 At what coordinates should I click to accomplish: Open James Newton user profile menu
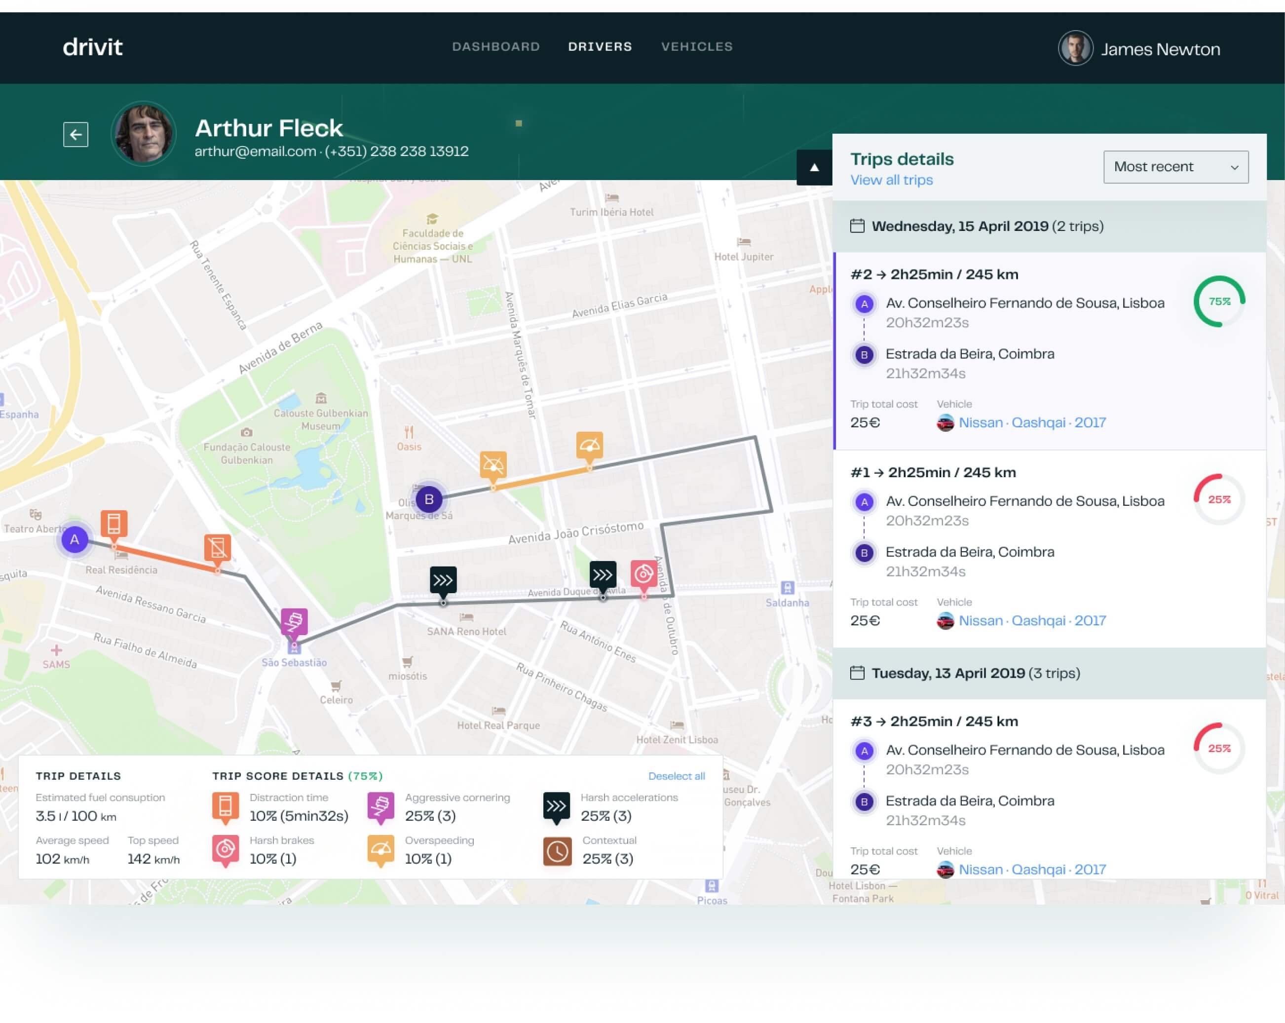tap(1139, 48)
